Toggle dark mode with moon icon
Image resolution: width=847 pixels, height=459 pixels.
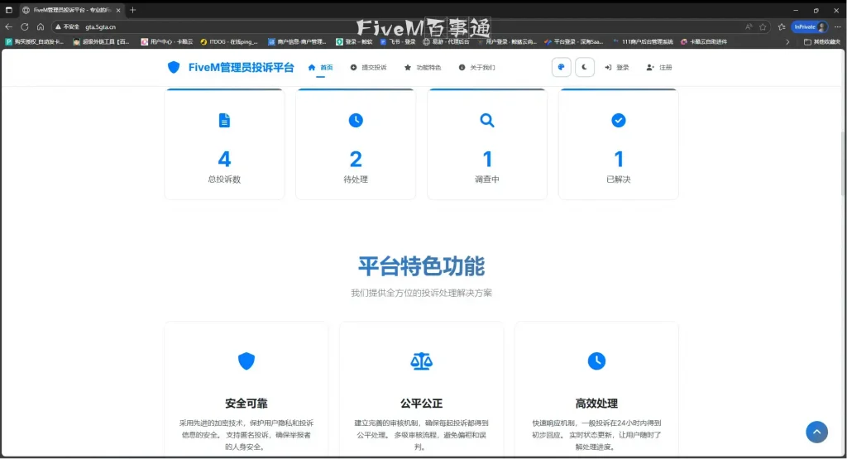click(585, 68)
